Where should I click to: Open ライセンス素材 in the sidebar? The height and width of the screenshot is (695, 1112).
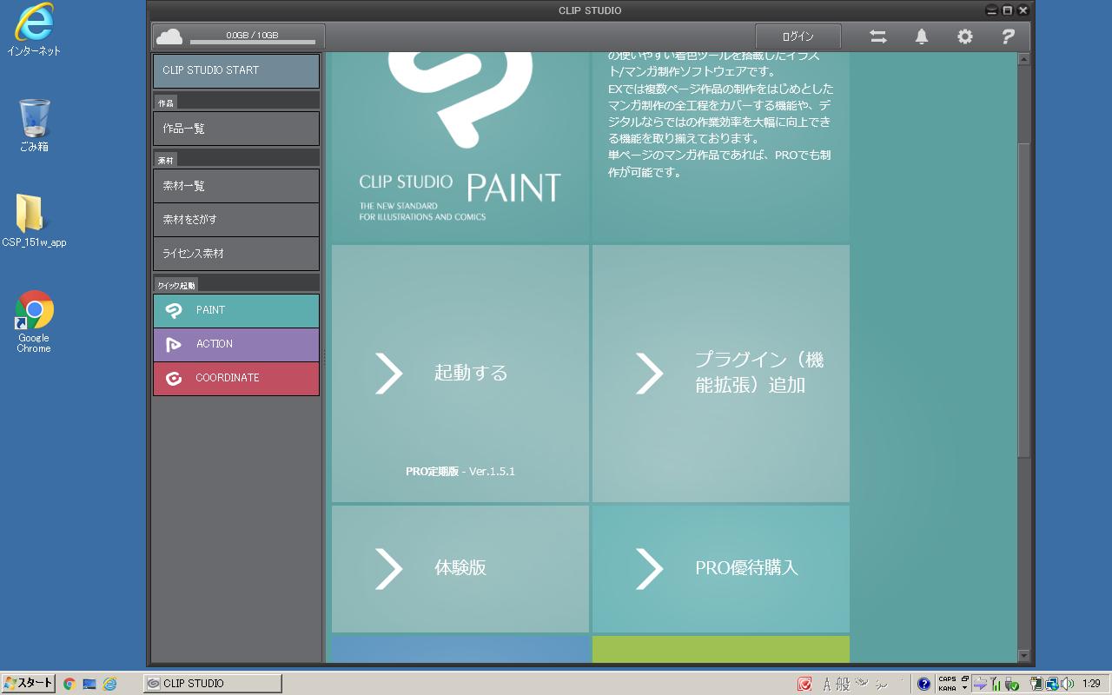236,254
